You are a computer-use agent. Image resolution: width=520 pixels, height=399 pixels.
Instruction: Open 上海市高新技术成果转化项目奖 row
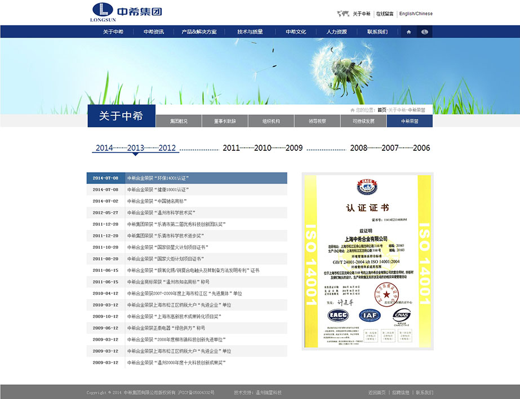(x=187, y=316)
